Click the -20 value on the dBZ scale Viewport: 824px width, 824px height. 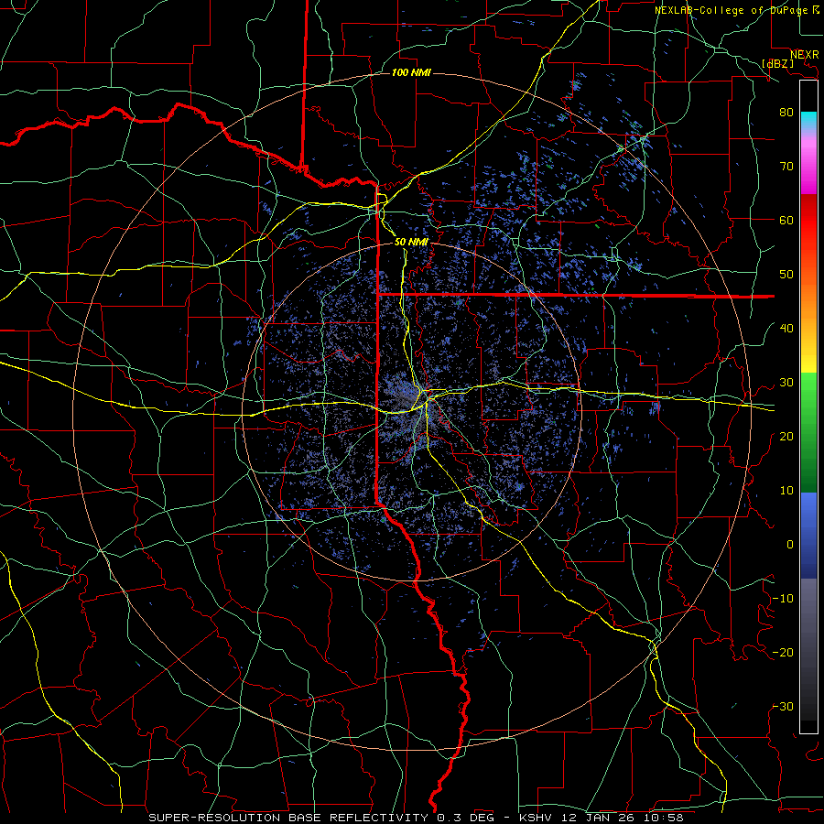(783, 652)
